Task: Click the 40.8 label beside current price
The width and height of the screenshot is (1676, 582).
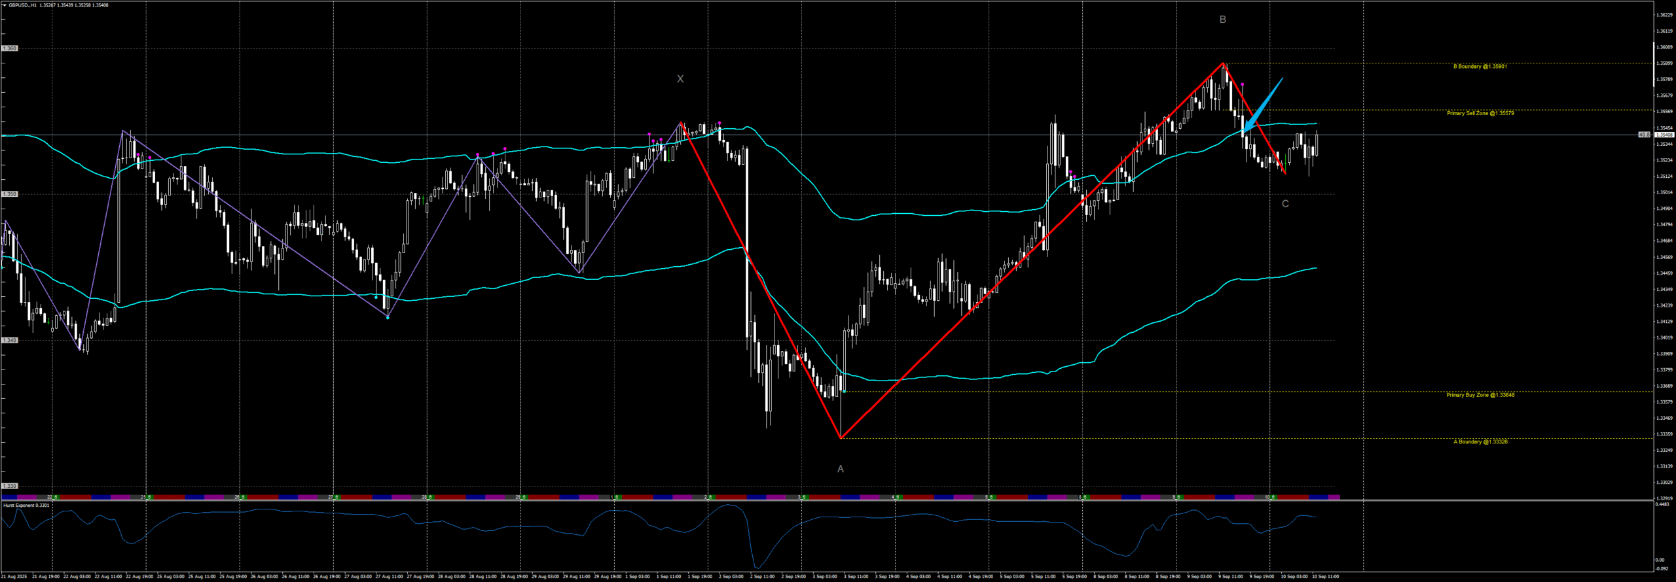Action: point(1644,135)
